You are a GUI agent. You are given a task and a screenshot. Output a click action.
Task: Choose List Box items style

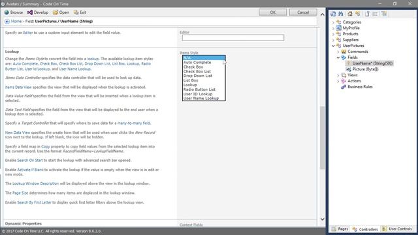[204, 80]
